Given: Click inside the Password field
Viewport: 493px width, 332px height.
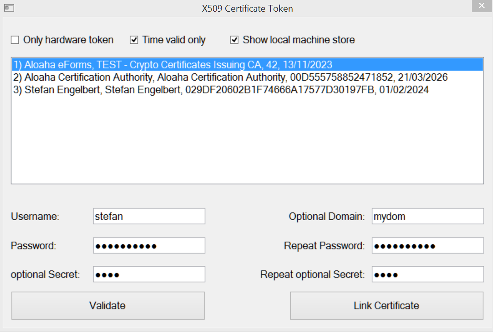Looking at the screenshot, I should click(x=149, y=245).
